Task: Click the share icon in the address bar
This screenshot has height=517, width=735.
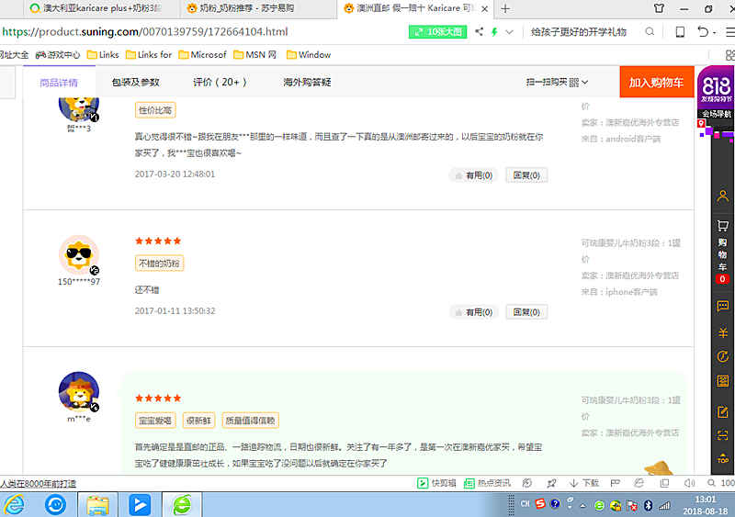Action: coord(479,31)
